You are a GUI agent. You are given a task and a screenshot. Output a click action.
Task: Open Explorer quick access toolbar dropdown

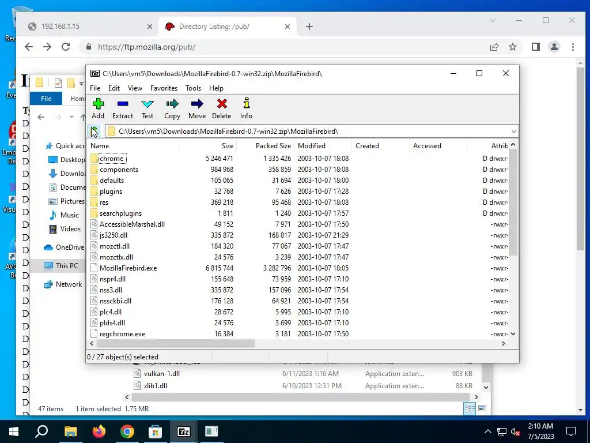pos(81,83)
